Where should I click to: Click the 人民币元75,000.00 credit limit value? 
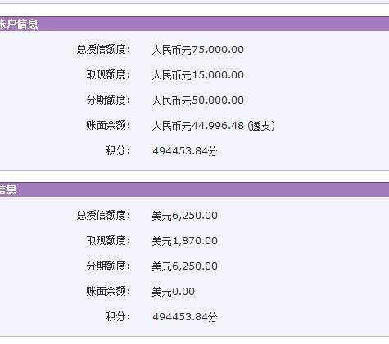pos(198,50)
